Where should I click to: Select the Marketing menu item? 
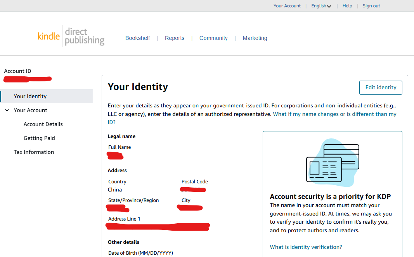click(x=255, y=38)
